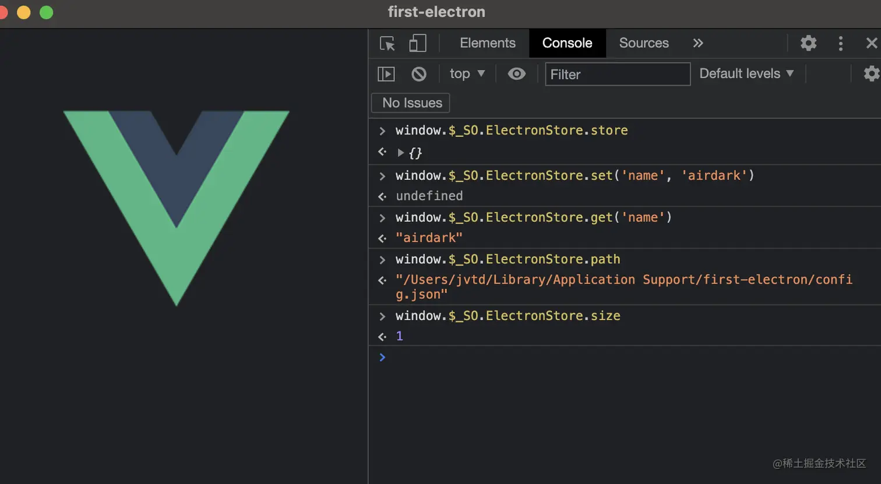The height and width of the screenshot is (484, 881).
Task: Click the "airdark" output string
Action: point(429,238)
